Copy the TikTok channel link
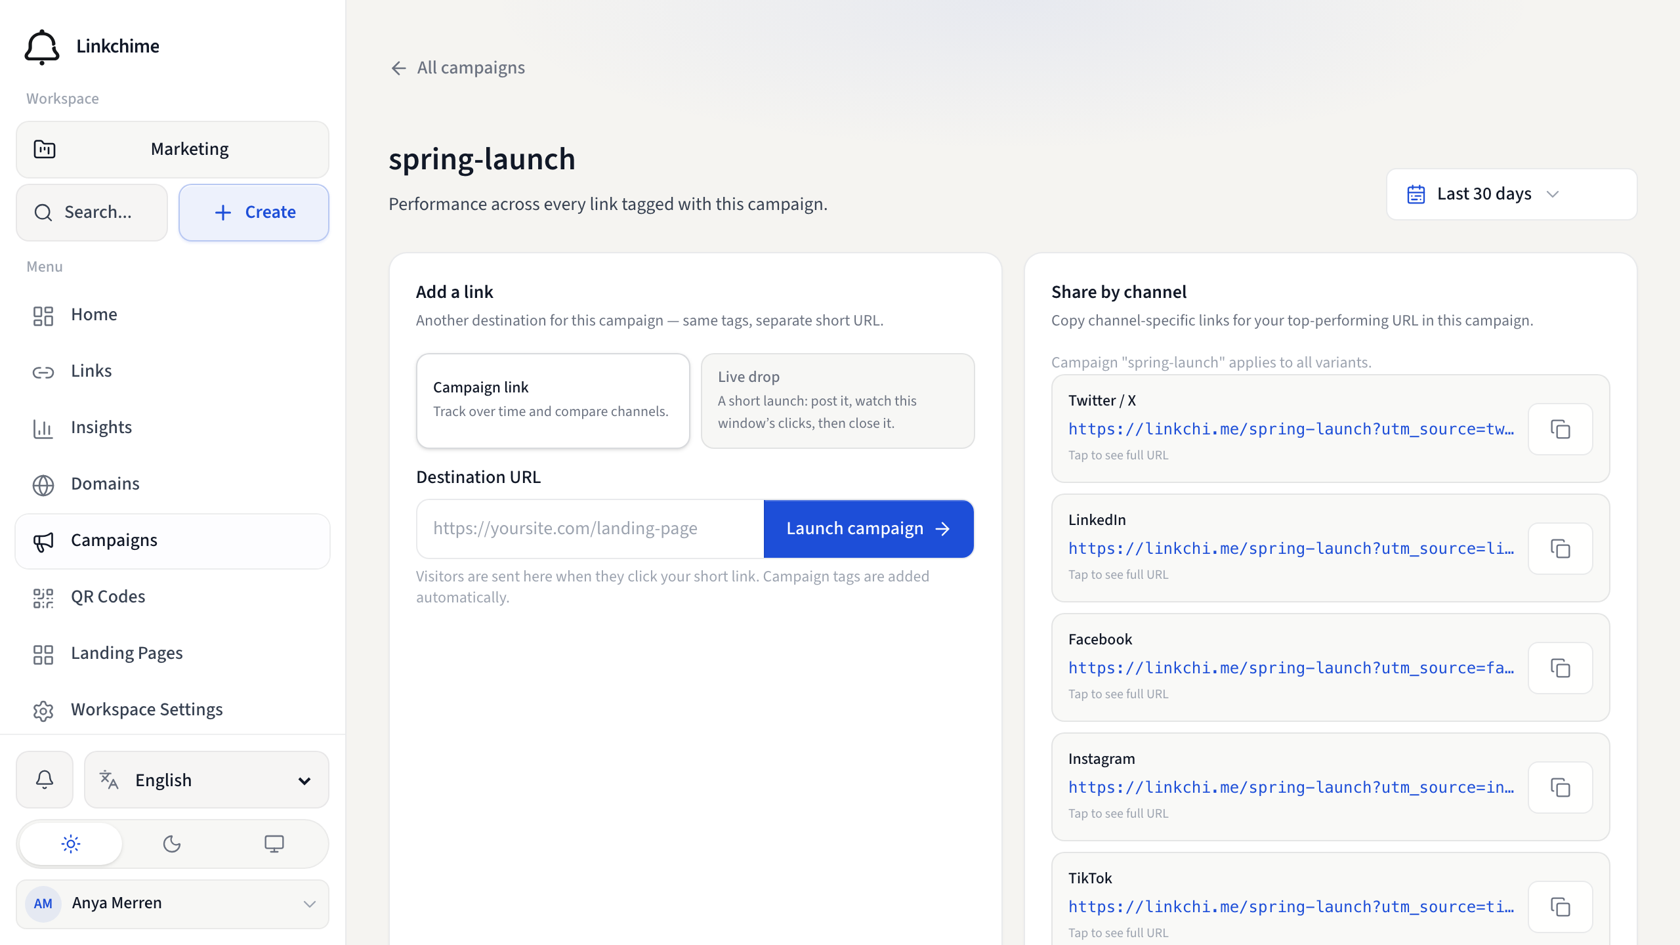1680x945 pixels. (x=1560, y=907)
